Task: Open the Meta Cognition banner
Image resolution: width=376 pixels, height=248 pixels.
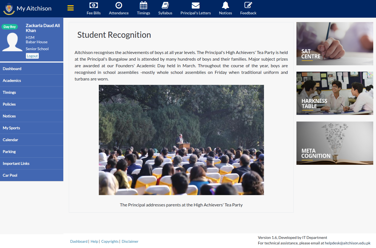Action: click(335, 143)
